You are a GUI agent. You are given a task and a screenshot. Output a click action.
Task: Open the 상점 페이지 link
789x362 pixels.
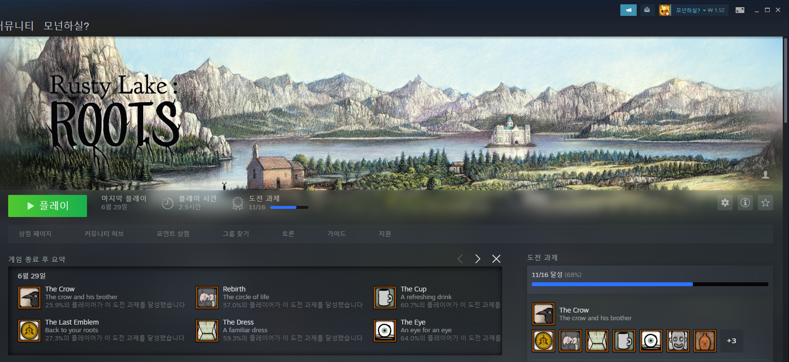[35, 234]
